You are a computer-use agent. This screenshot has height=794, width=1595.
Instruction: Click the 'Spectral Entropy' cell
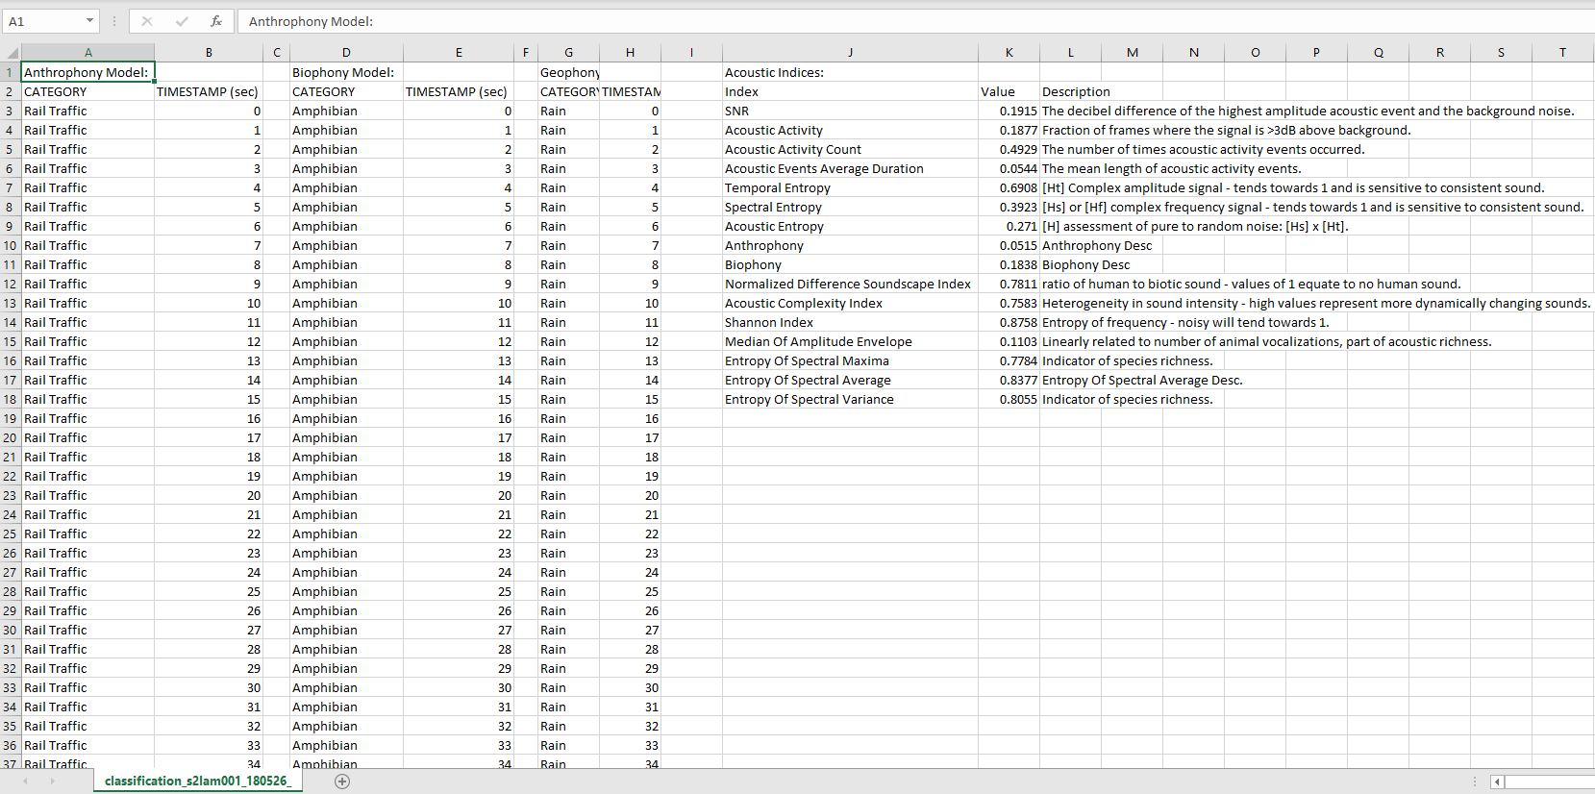[850, 207]
